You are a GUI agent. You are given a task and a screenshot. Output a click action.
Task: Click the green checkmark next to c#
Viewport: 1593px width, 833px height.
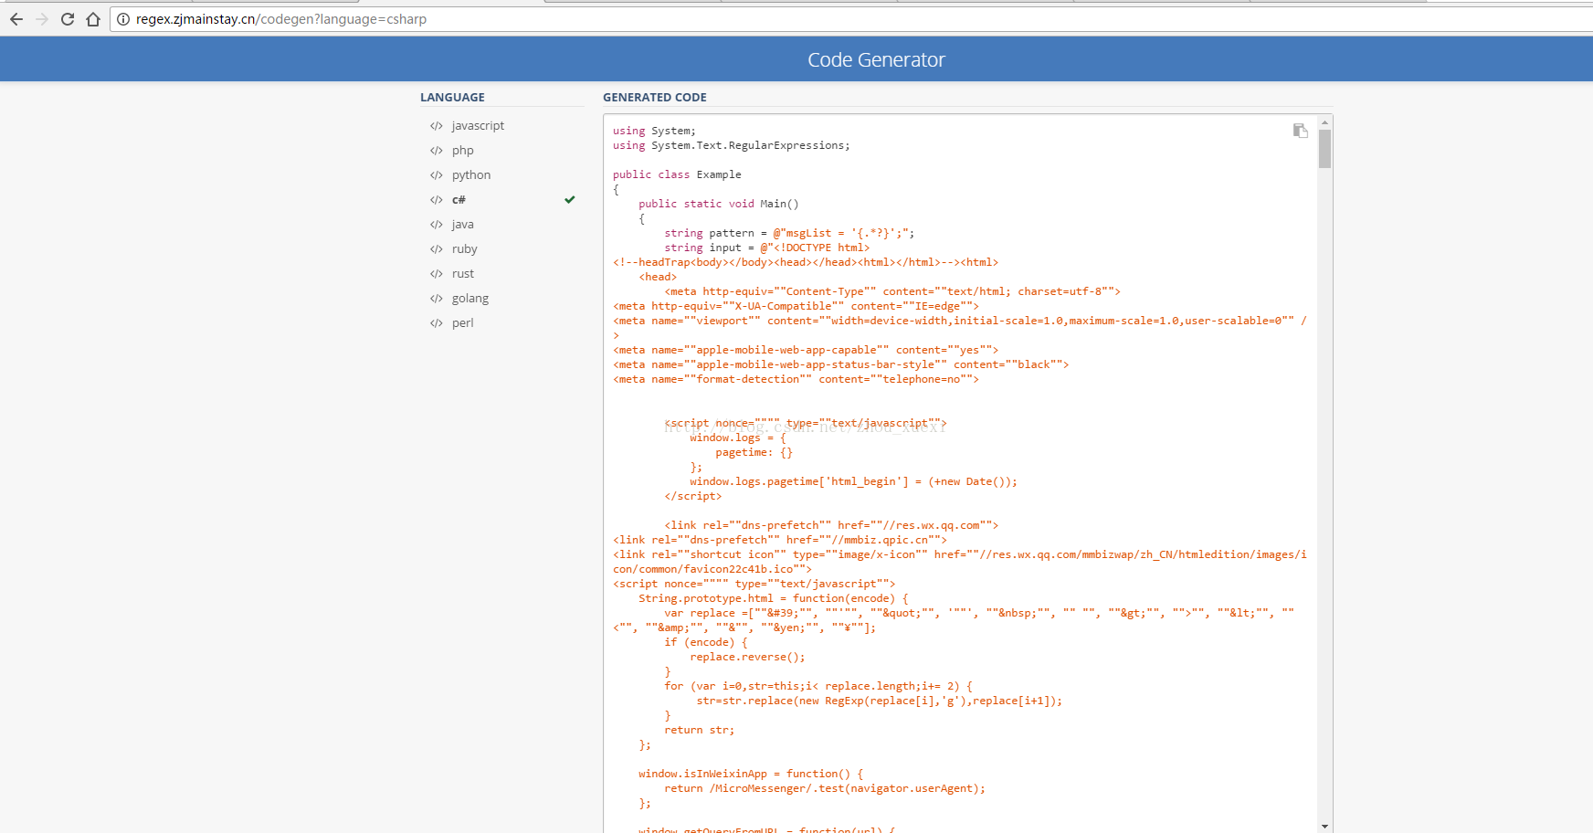pos(570,199)
